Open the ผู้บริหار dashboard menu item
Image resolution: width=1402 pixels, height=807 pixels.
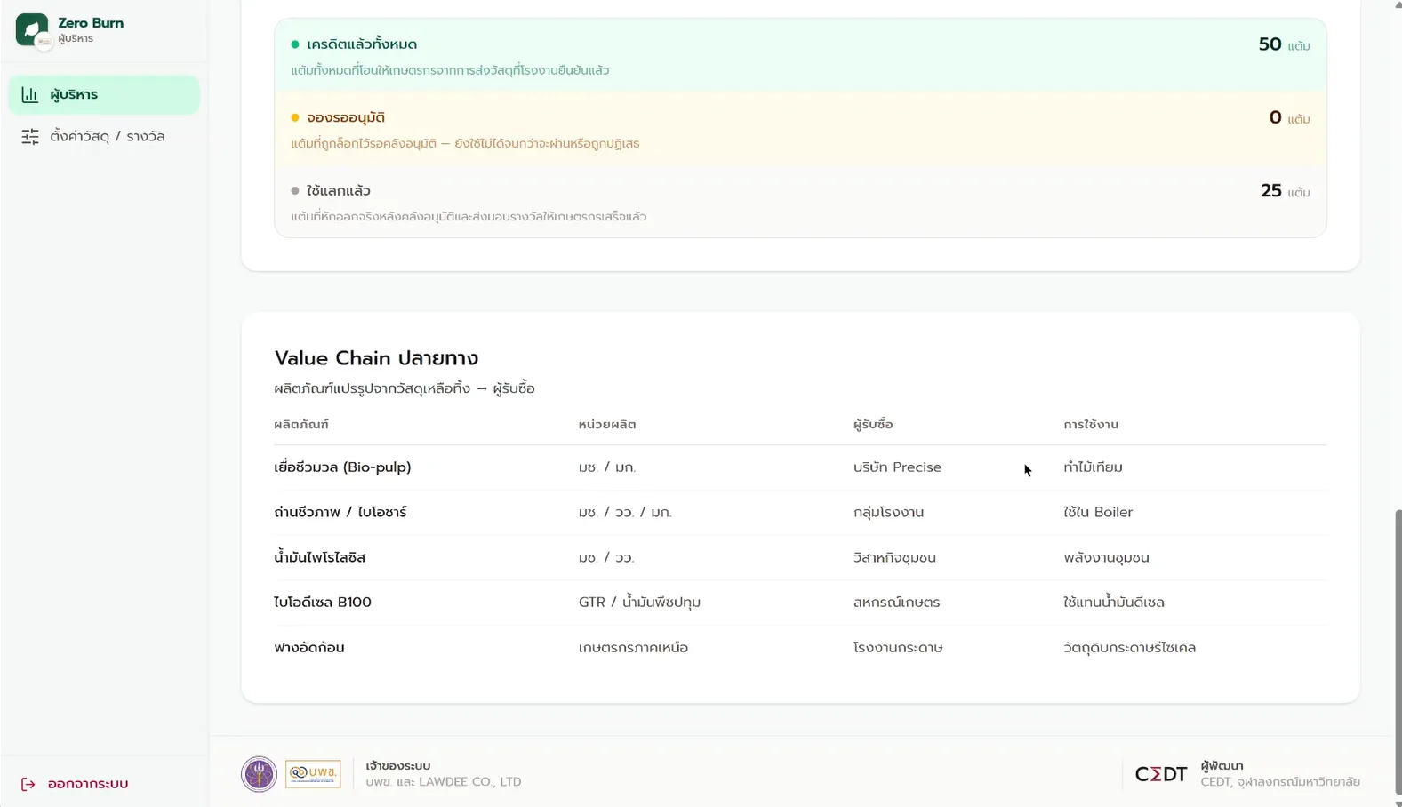coord(104,94)
